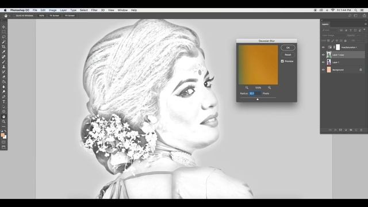Hide the Layer 1 layer
This screenshot has height=207, width=368.
323,63
